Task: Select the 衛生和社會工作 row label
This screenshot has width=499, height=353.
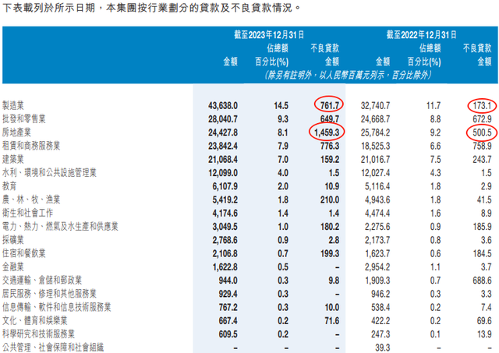Action: click(28, 213)
